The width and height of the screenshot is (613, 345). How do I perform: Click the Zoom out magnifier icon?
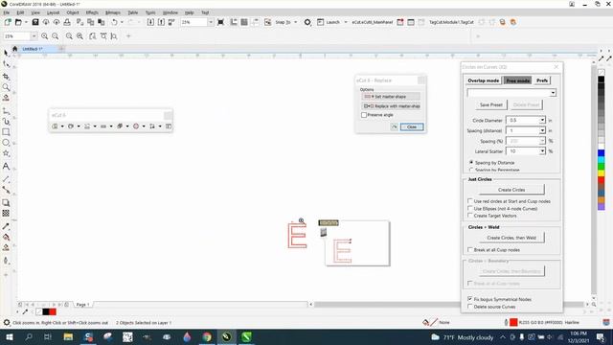[56, 36]
